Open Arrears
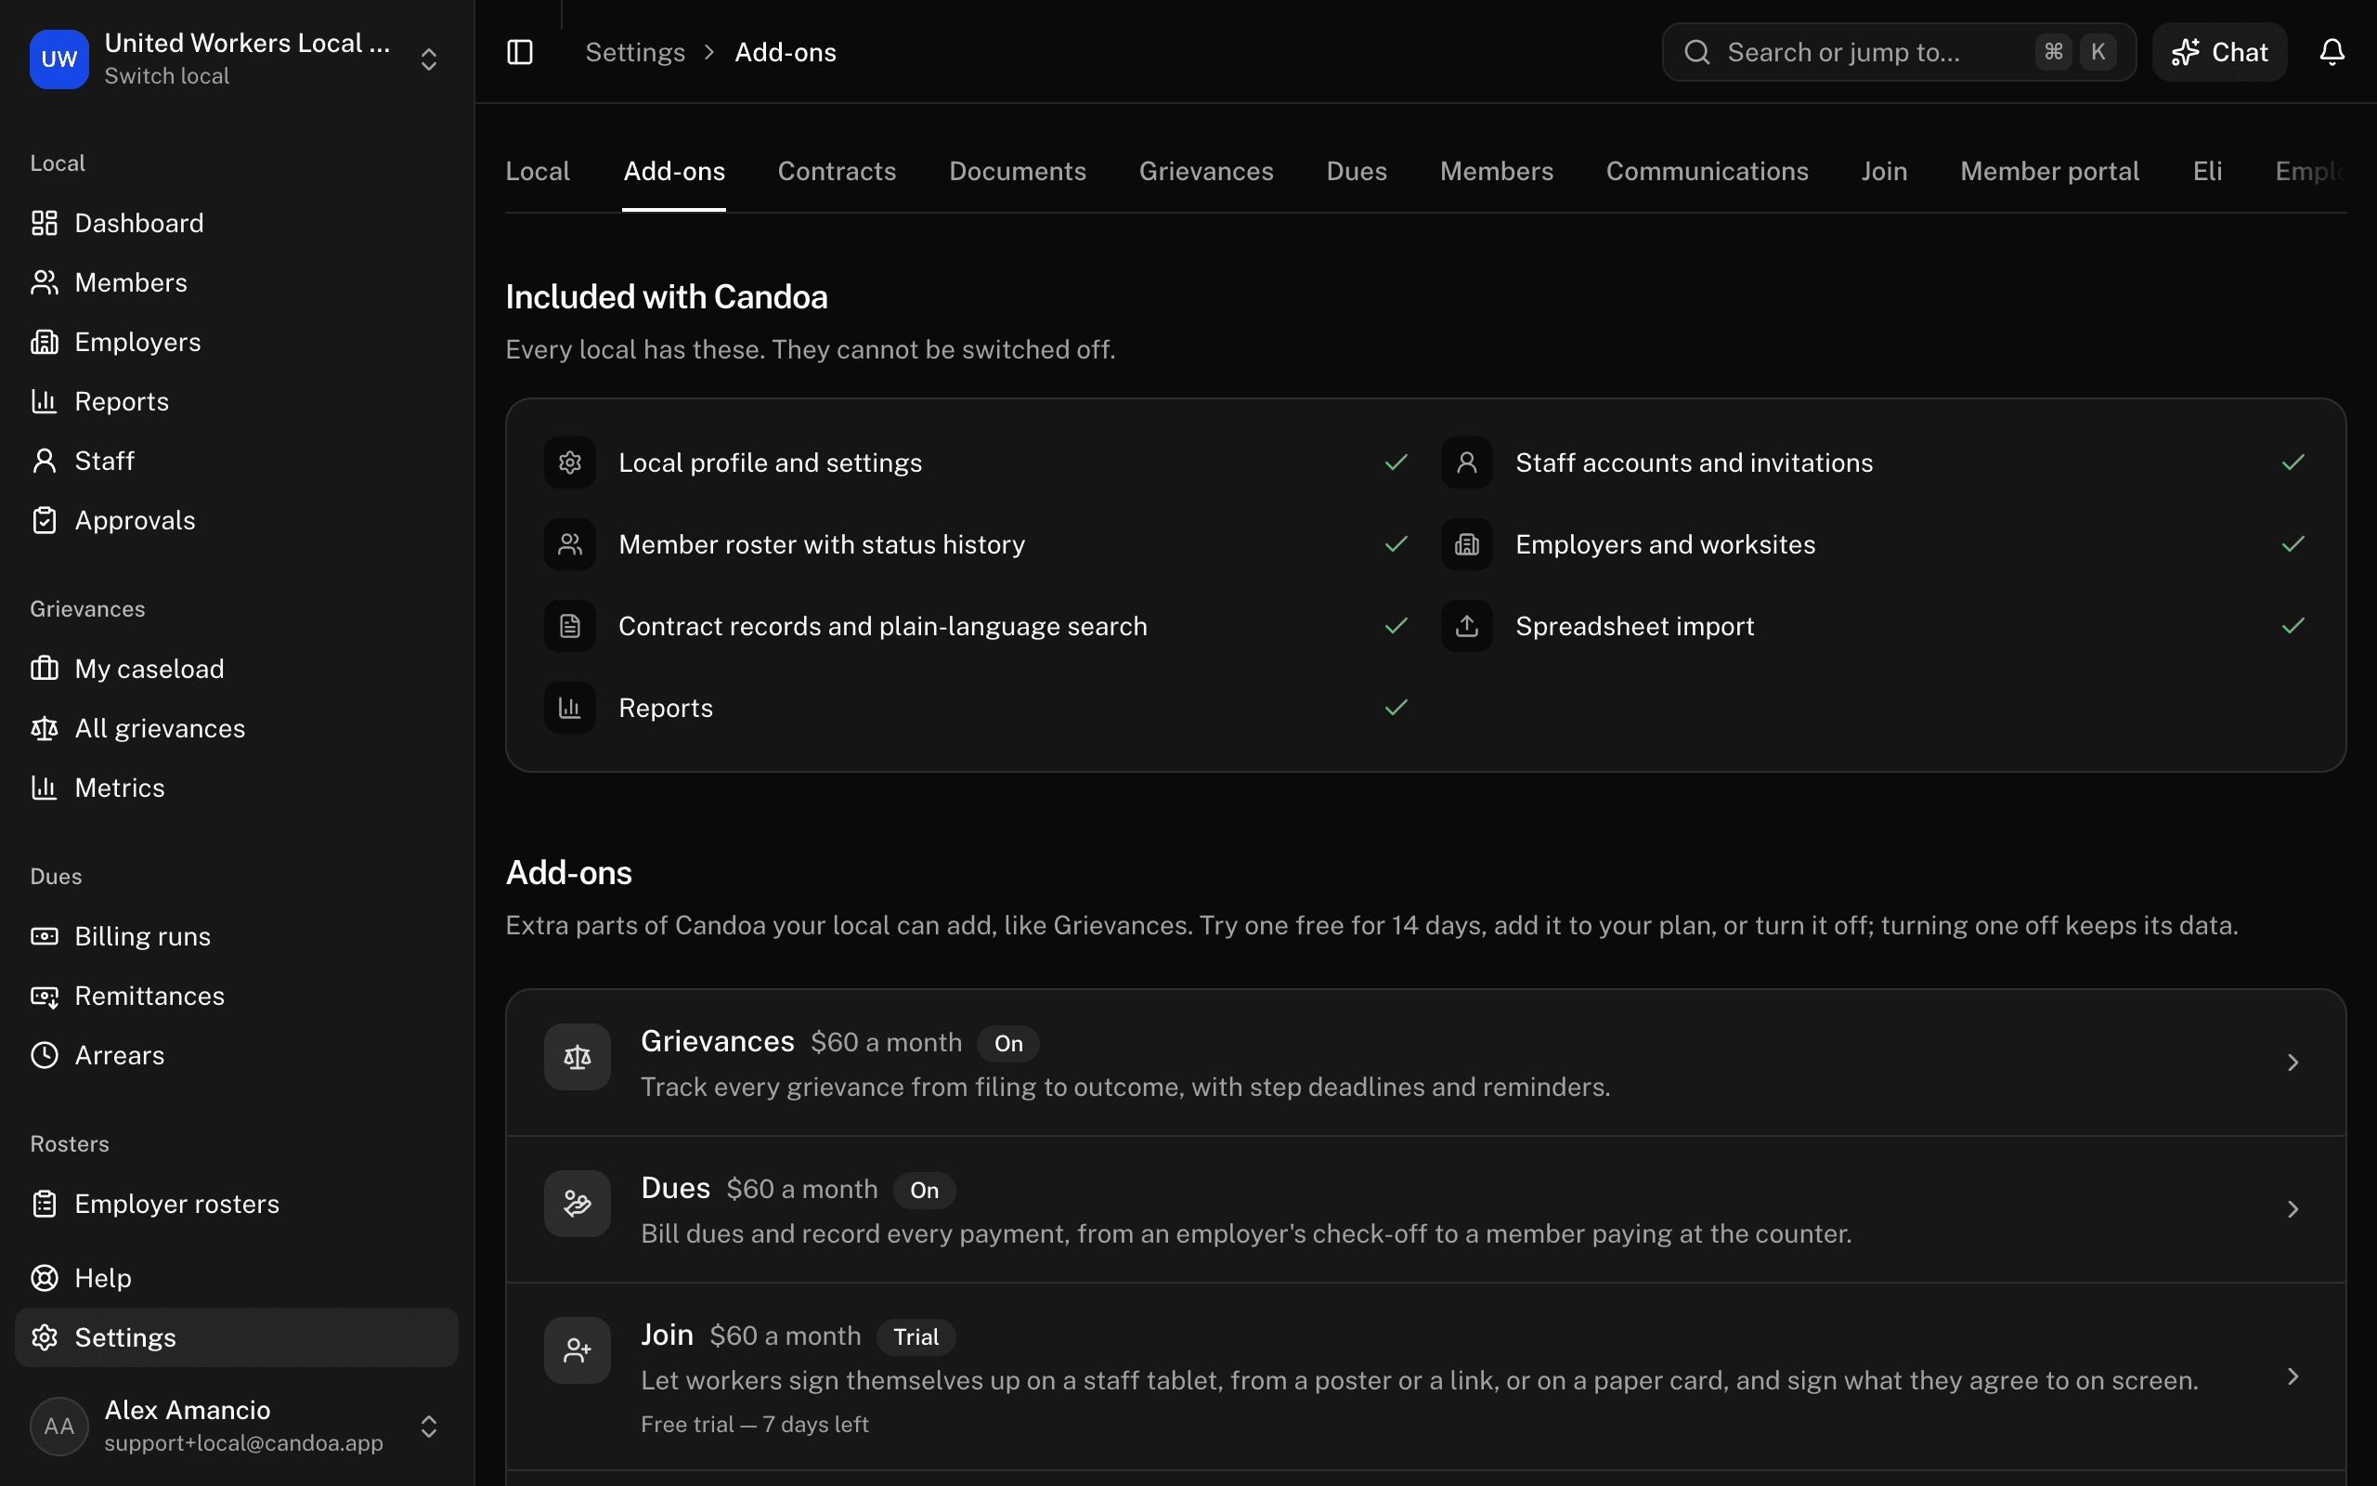The height and width of the screenshot is (1486, 2377). click(x=237, y=1056)
